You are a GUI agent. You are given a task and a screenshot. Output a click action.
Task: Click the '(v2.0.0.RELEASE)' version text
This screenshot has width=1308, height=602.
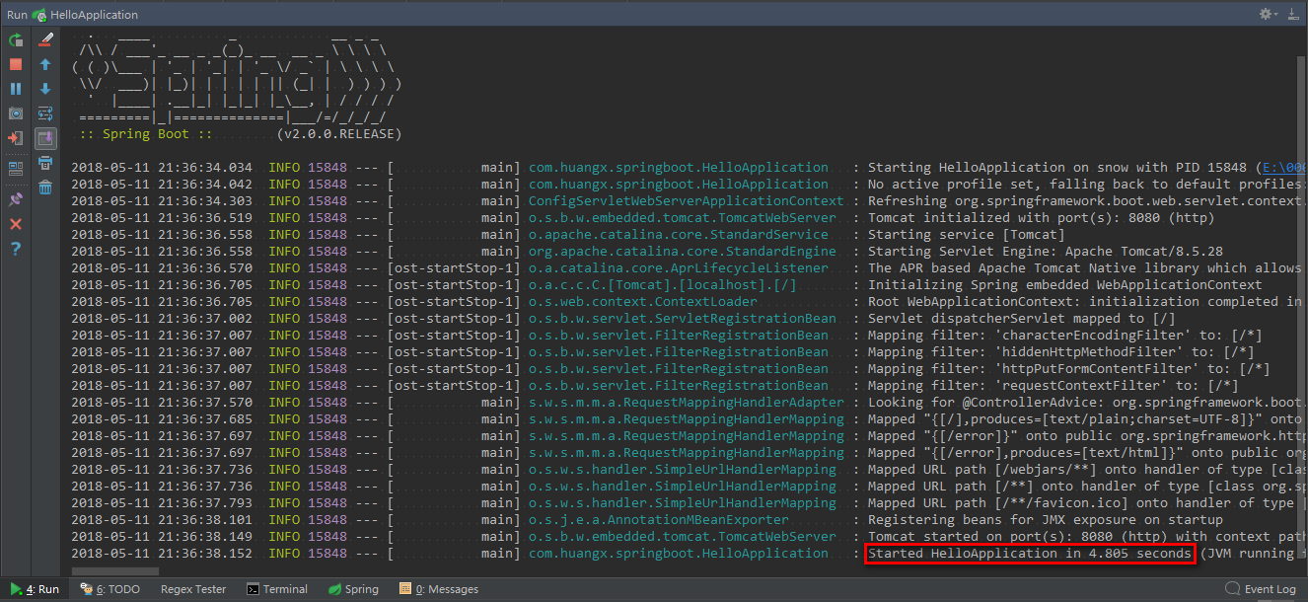(338, 134)
